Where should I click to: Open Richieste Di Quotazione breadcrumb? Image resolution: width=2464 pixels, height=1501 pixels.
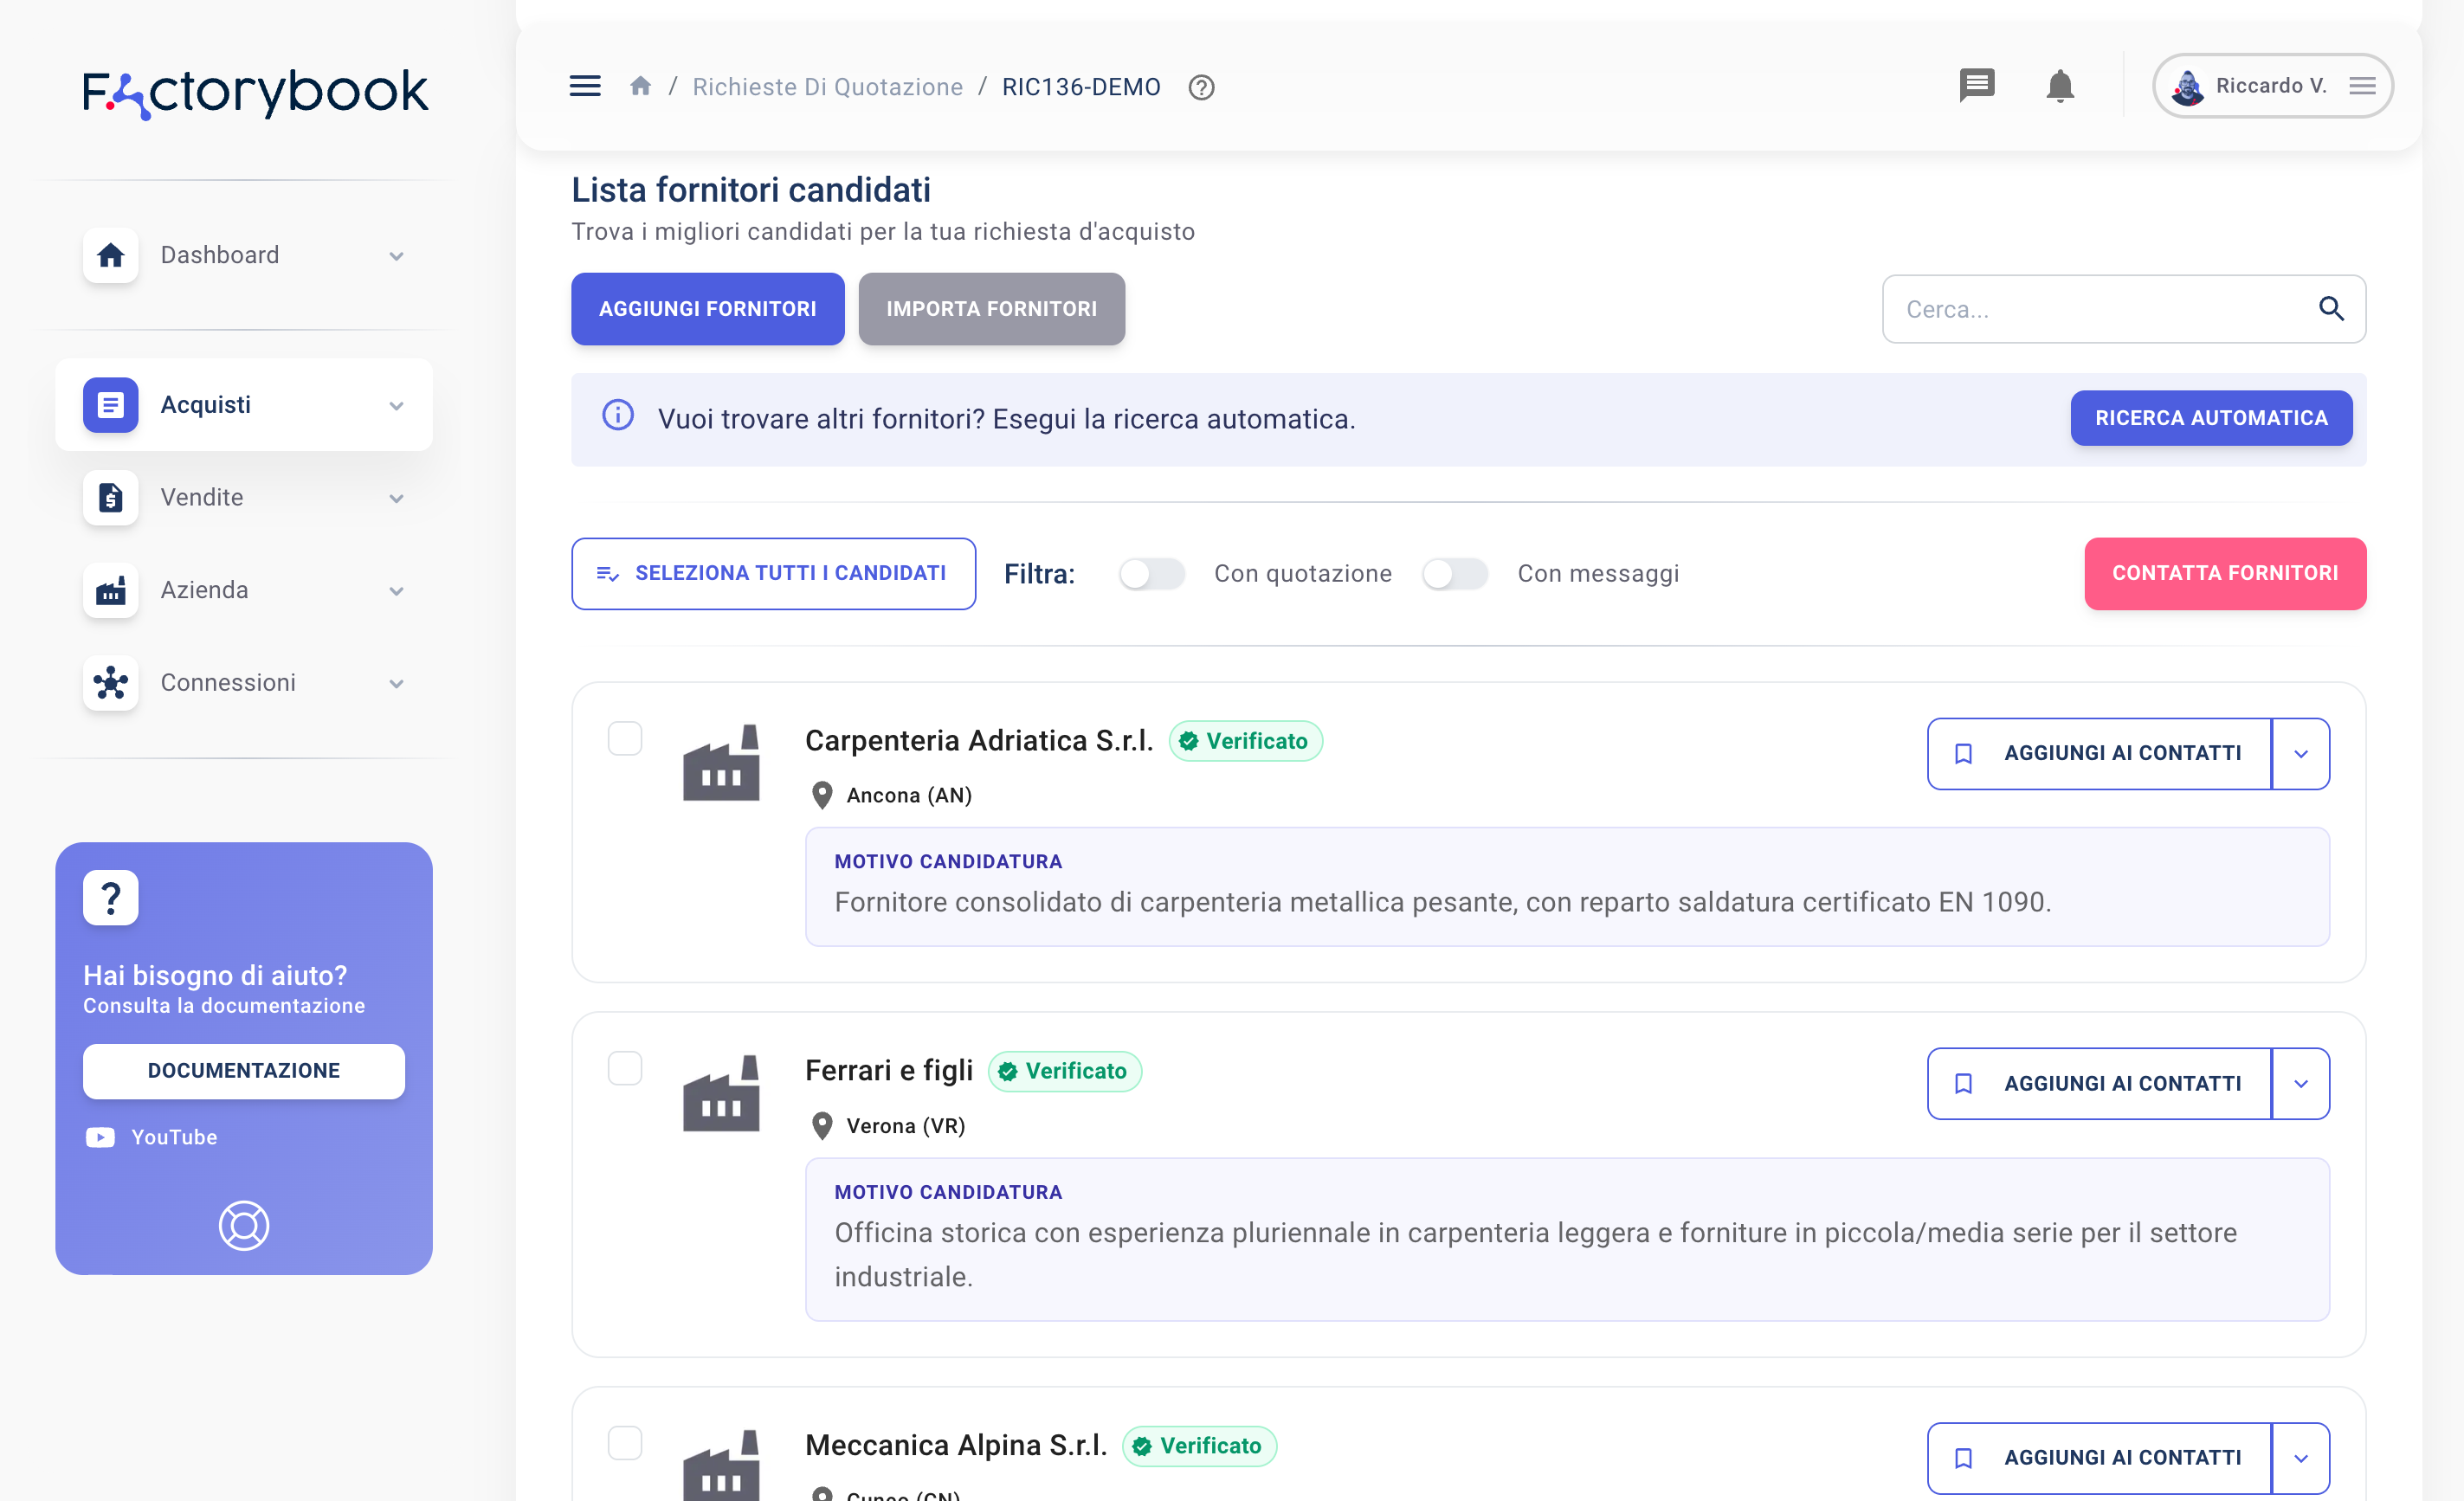[828, 87]
